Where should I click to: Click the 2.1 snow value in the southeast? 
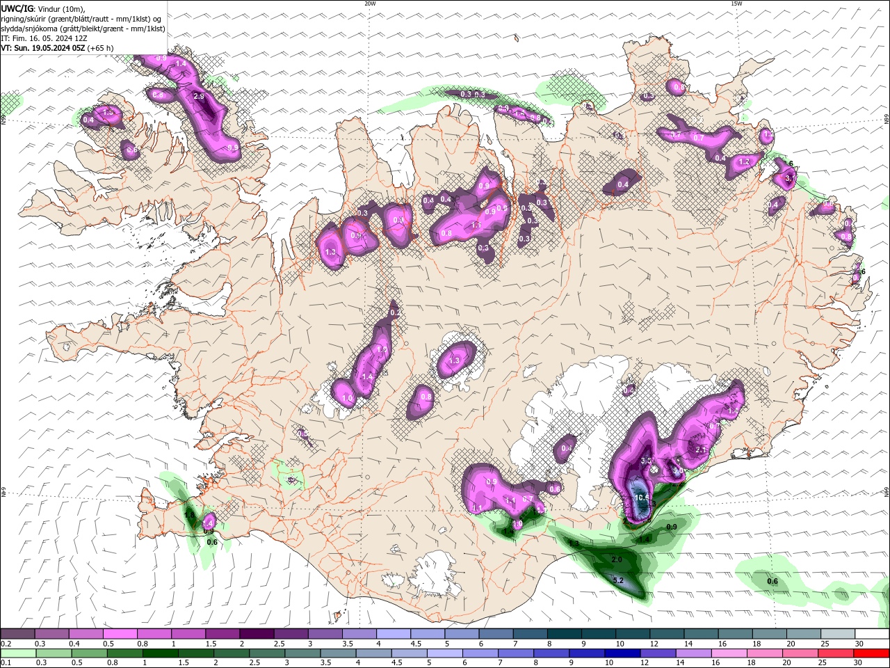pos(701,450)
